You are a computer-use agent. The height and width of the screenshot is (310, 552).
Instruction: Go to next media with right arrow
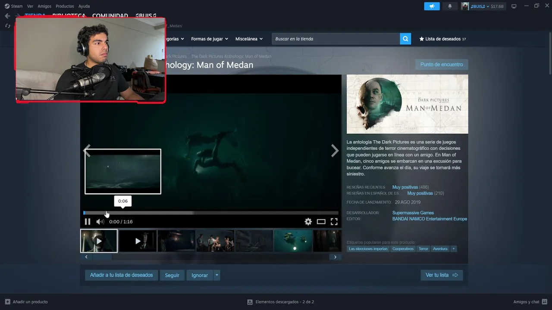point(335,150)
